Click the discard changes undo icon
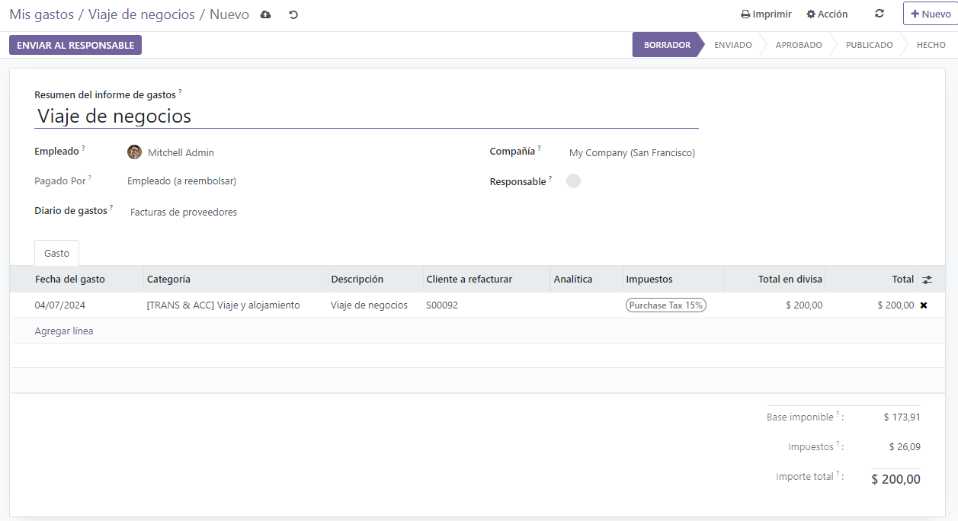 click(293, 14)
